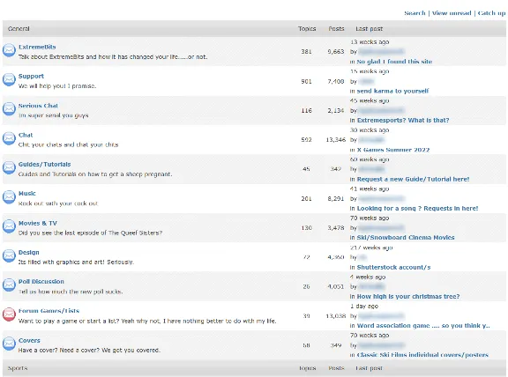Click the blurred author name in Music row

tap(381, 199)
